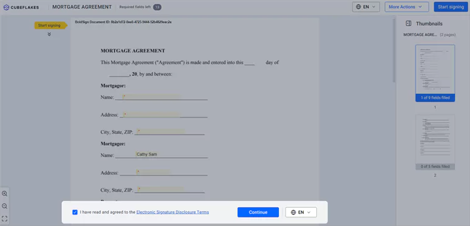The height and width of the screenshot is (226, 470).
Task: Click the Continue button
Action: (258, 212)
